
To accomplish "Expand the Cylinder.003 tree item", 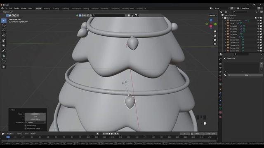I will (225, 45).
